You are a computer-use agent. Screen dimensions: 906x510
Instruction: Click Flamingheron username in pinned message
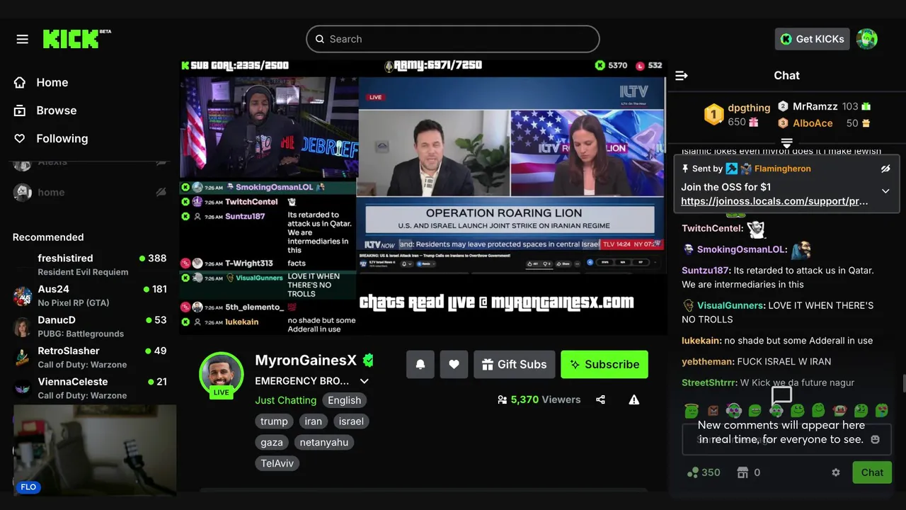click(783, 169)
